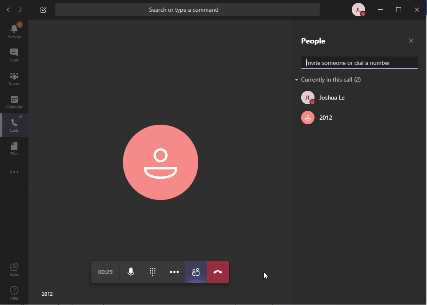Open the Calendar section
427x305 pixels.
tap(14, 102)
